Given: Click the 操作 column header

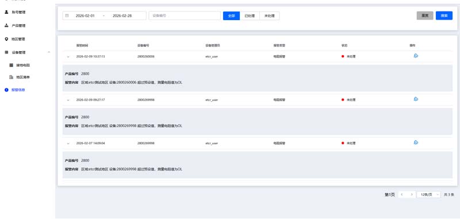Looking at the screenshot, I should pos(412,45).
